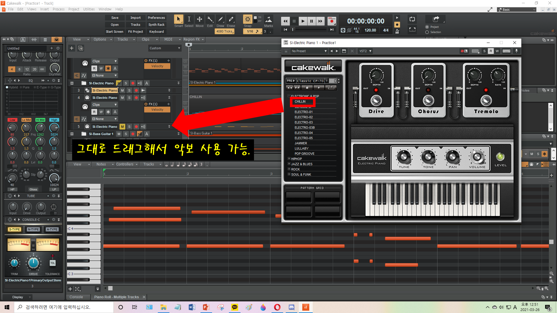557x313 pixels.
Task: Click the Save button
Action: (x=115, y=18)
